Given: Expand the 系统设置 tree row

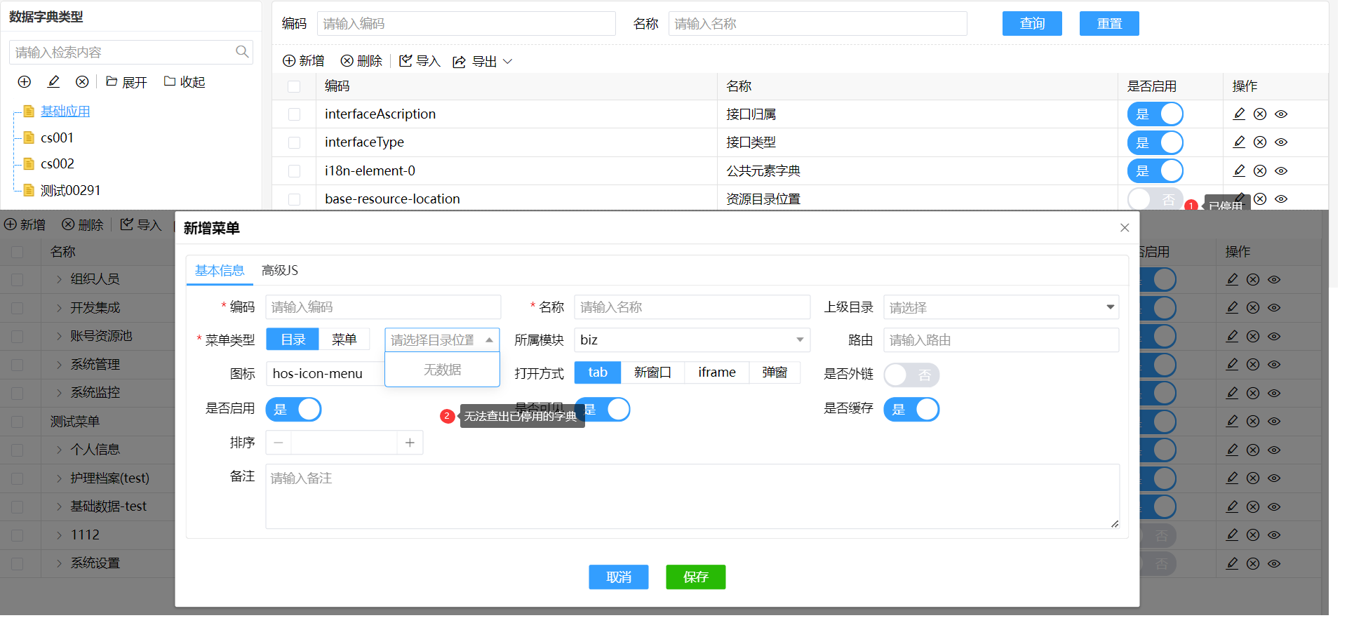Looking at the screenshot, I should [x=59, y=563].
